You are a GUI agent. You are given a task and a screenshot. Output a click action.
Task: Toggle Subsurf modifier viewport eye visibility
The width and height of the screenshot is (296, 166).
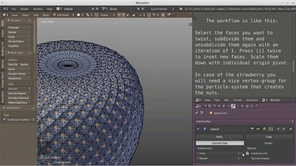258,129
